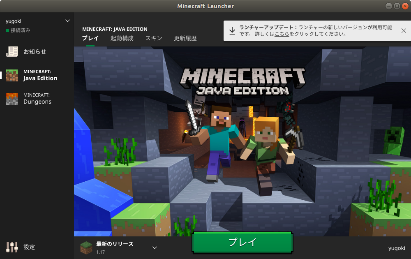Open settings via the sliders icon
Viewport: 411px width, 259px height.
pos(12,247)
